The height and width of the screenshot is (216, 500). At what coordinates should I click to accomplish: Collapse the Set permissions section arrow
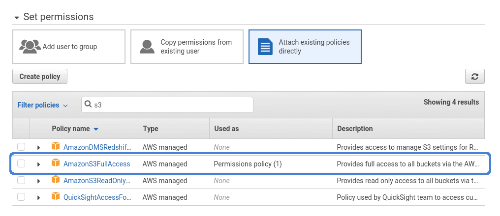tap(17, 18)
